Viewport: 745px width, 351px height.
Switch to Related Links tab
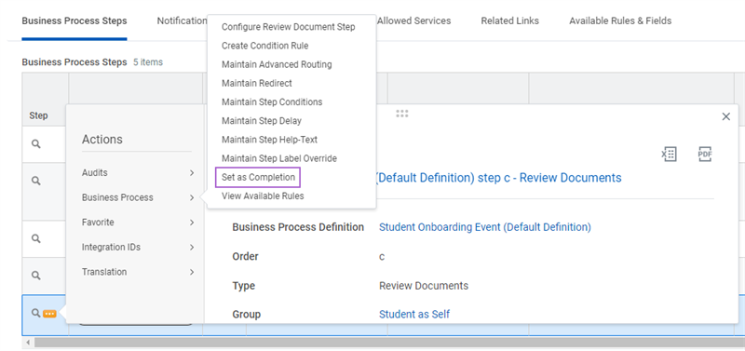509,20
